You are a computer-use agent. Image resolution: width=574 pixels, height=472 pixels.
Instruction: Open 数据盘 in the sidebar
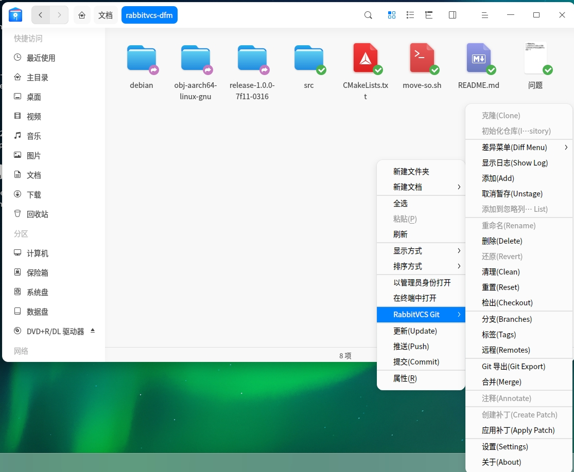[x=54, y=312]
